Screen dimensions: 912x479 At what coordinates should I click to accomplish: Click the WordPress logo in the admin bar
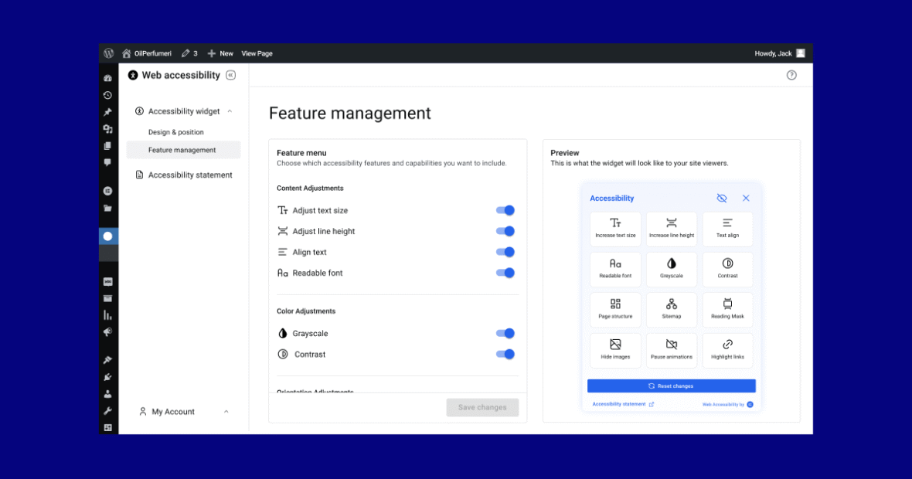pos(109,53)
